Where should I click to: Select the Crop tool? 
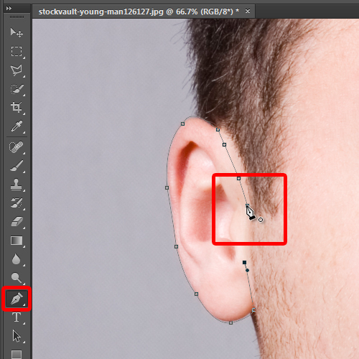(17, 107)
